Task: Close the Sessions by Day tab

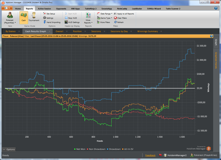Action: (131, 31)
